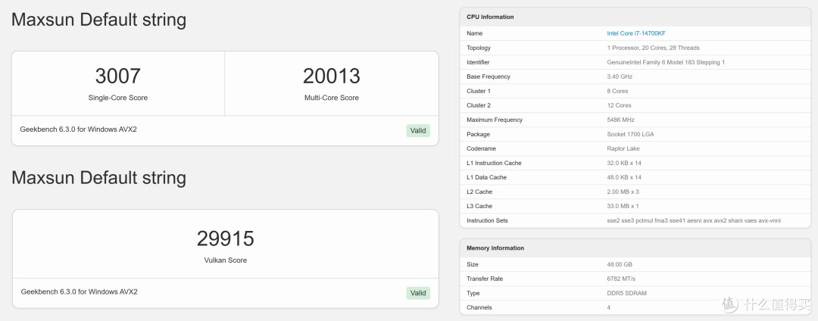The width and height of the screenshot is (818, 321).
Task: Click the Package row label
Action: 478,135
